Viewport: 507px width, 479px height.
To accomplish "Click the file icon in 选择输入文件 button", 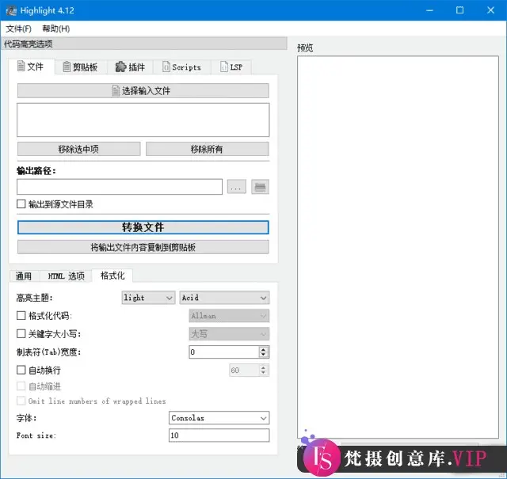I will point(116,91).
